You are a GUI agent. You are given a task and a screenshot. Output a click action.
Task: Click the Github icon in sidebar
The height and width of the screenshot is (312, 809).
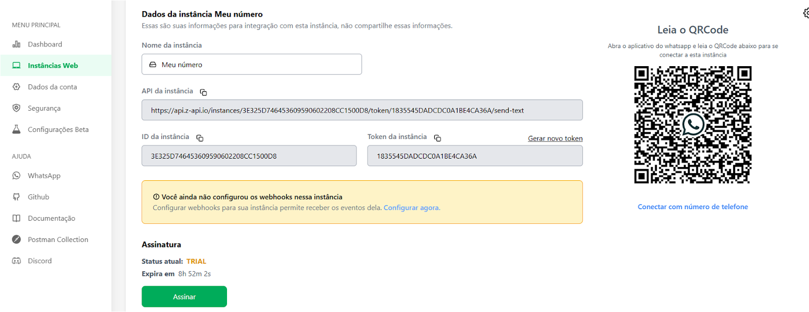pos(16,197)
